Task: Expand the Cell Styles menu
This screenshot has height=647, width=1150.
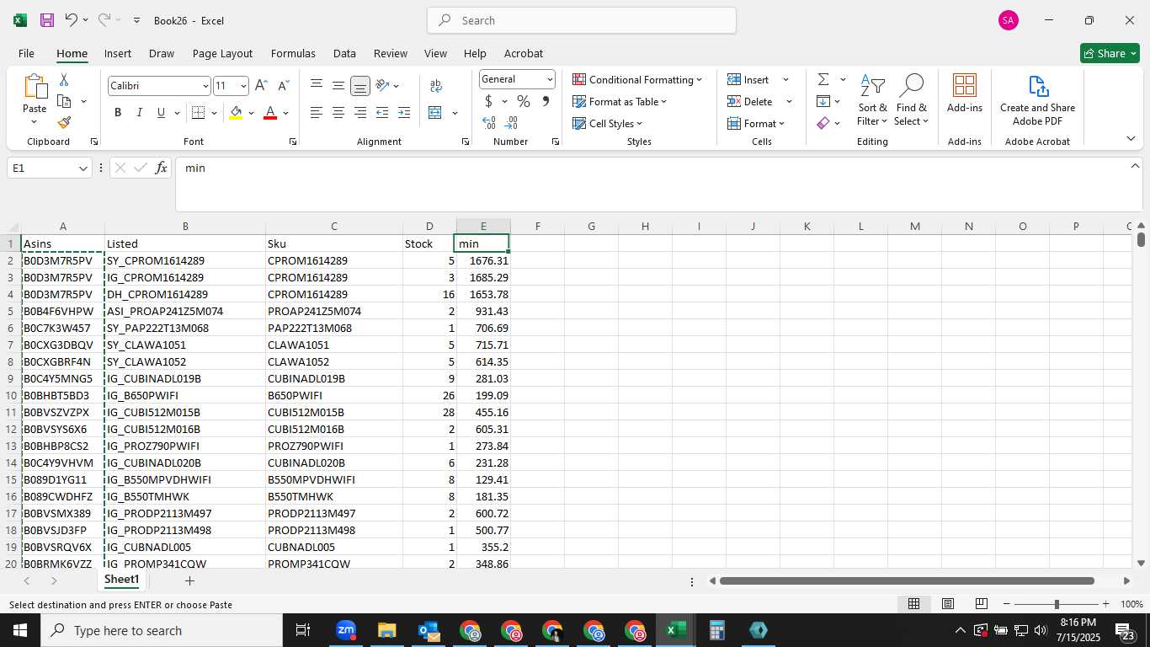Action: point(607,124)
